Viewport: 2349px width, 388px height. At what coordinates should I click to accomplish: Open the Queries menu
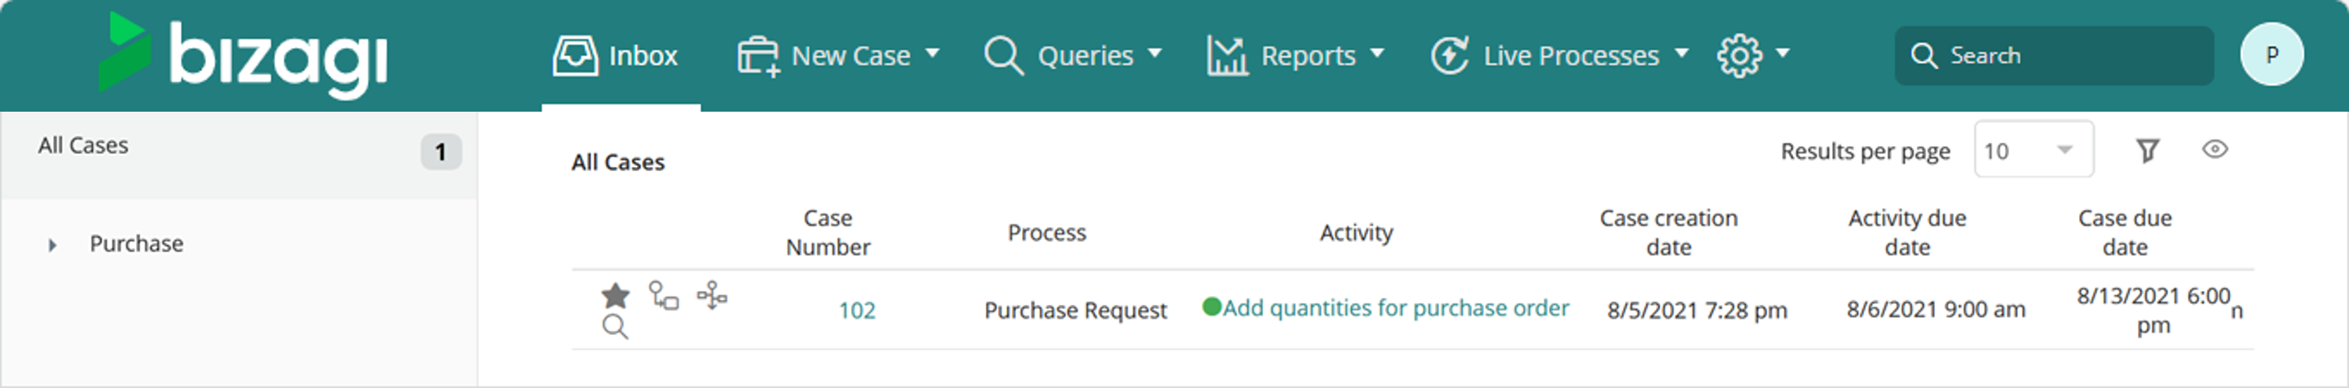1073,55
